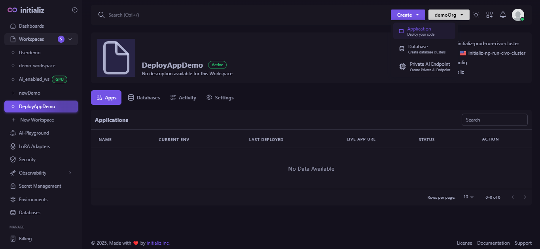This screenshot has height=249, width=540.
Task: Open AI-Playground robot icon
Action: pos(13,133)
